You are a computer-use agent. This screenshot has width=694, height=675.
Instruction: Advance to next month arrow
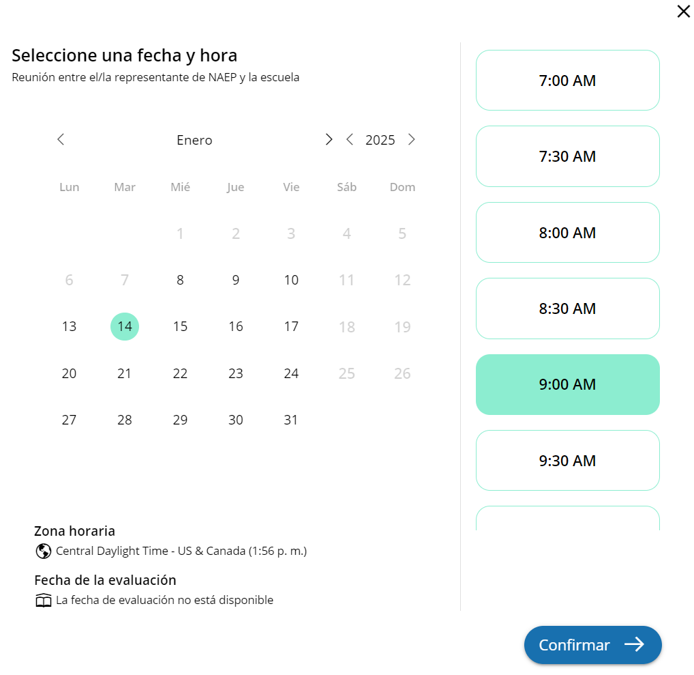[329, 140]
